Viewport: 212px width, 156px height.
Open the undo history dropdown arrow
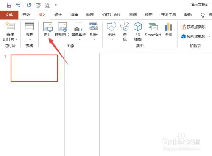(x=22, y=5)
